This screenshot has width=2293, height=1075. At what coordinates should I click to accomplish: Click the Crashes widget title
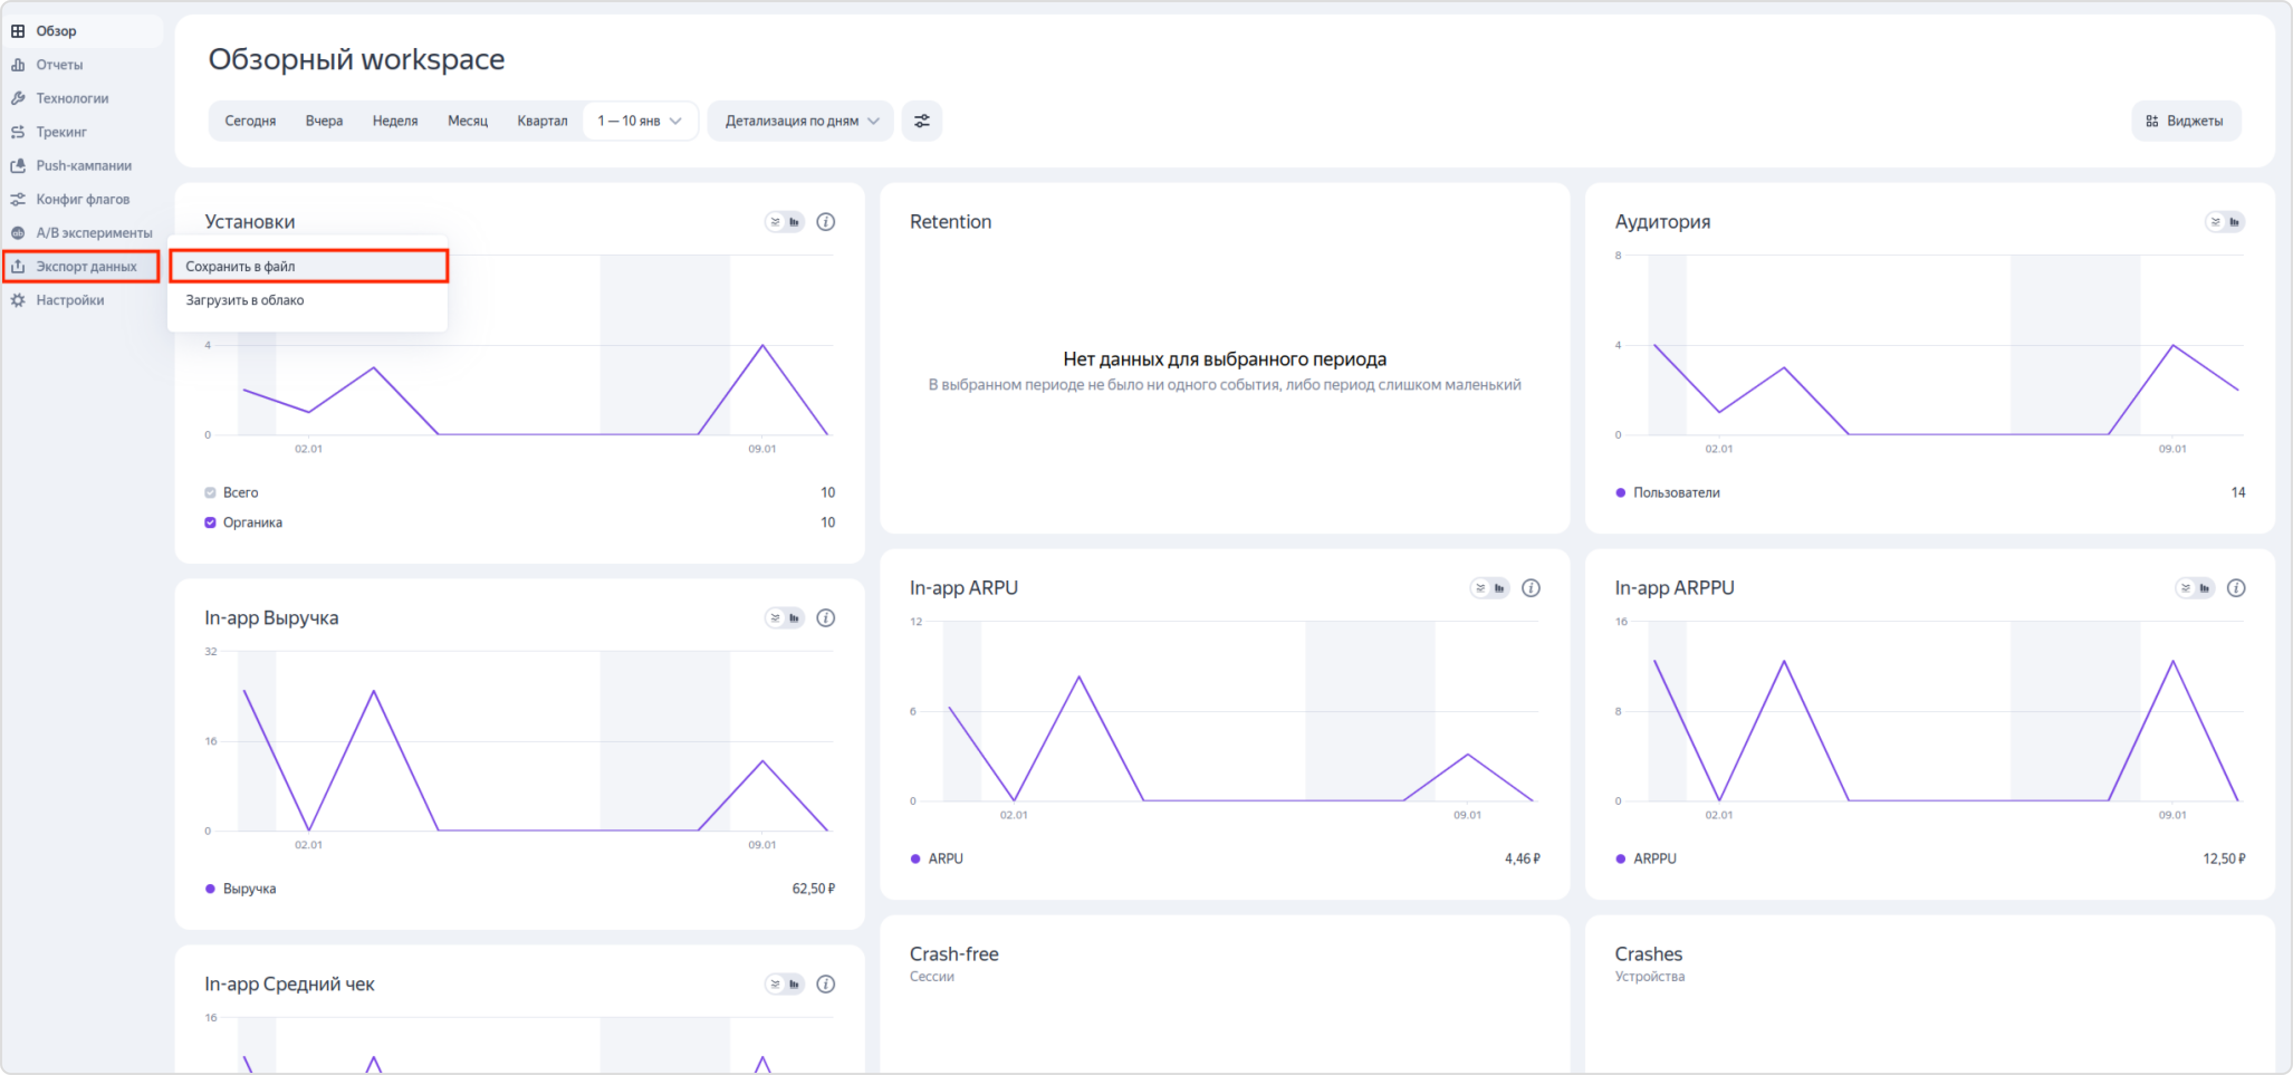1648,954
